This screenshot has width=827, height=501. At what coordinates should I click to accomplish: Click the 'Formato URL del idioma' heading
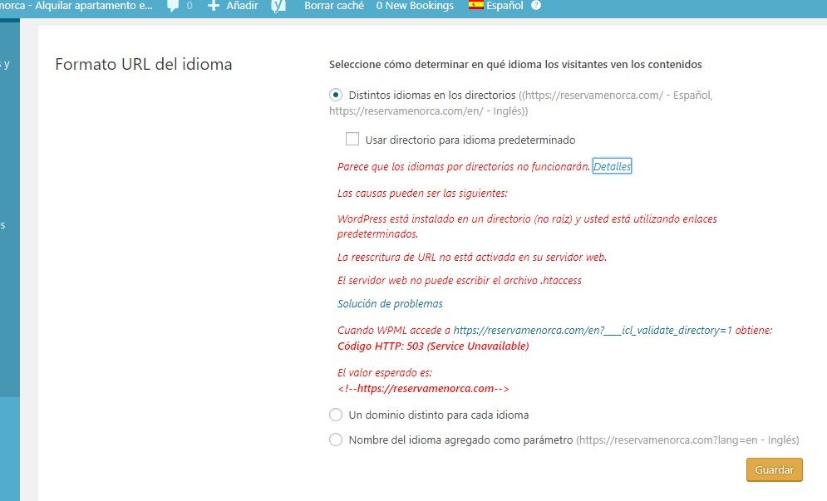[144, 64]
